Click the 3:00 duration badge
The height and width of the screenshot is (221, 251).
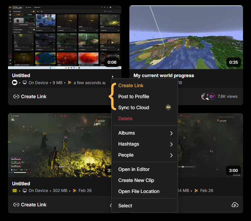[233, 170]
